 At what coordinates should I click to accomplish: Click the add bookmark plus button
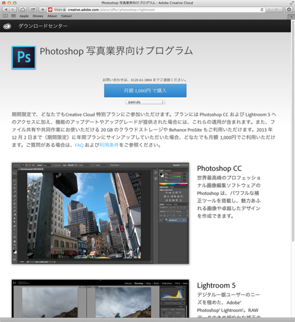click(x=43, y=9)
